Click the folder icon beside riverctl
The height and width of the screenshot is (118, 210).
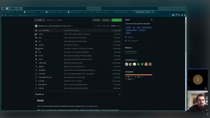pyautogui.click(x=36, y=56)
